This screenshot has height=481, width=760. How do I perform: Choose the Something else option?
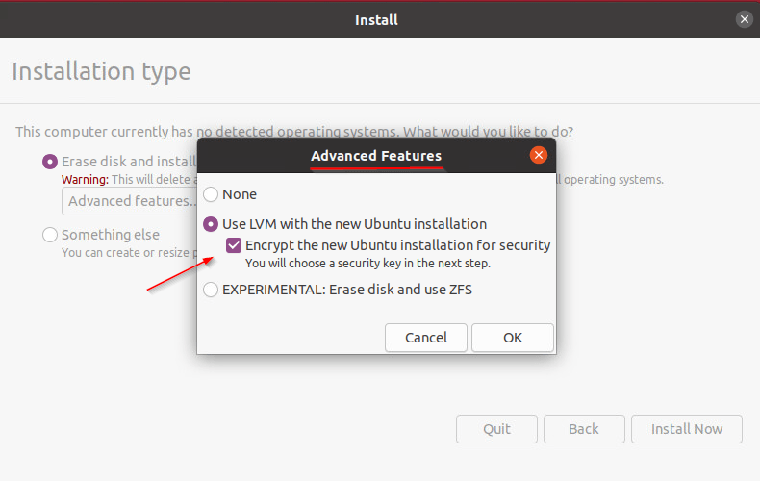[x=50, y=235]
